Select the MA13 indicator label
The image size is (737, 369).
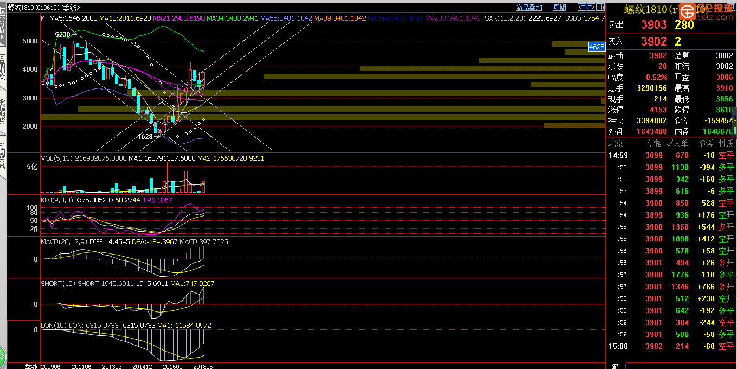pyautogui.click(x=125, y=18)
